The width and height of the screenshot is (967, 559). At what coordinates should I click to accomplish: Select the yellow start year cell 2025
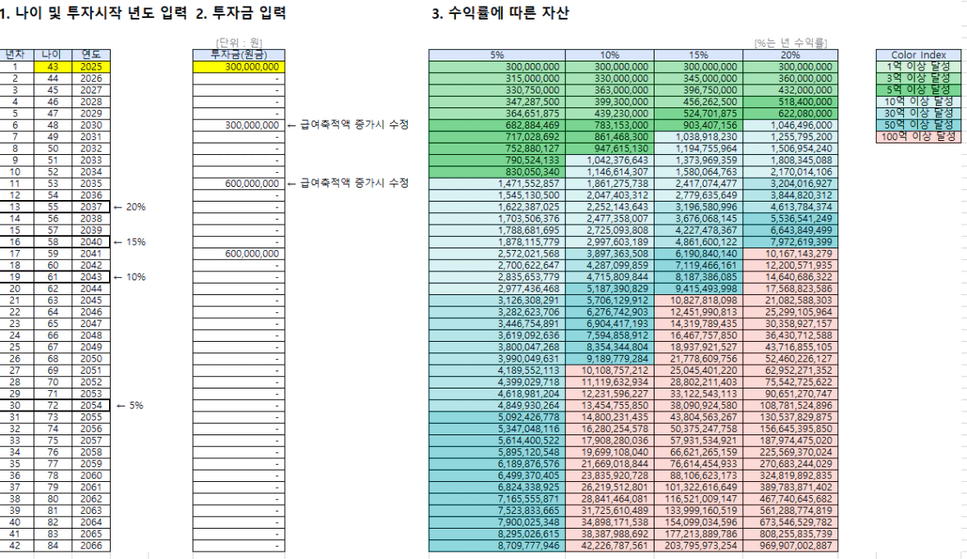(91, 66)
